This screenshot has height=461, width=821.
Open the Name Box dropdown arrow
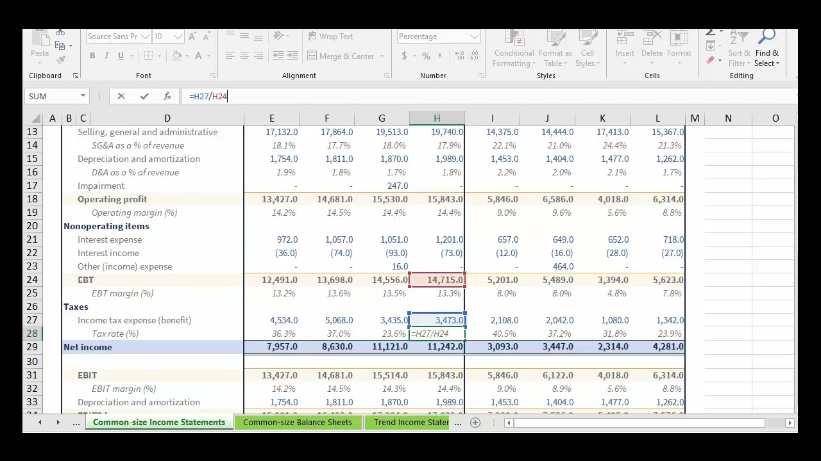(x=83, y=96)
